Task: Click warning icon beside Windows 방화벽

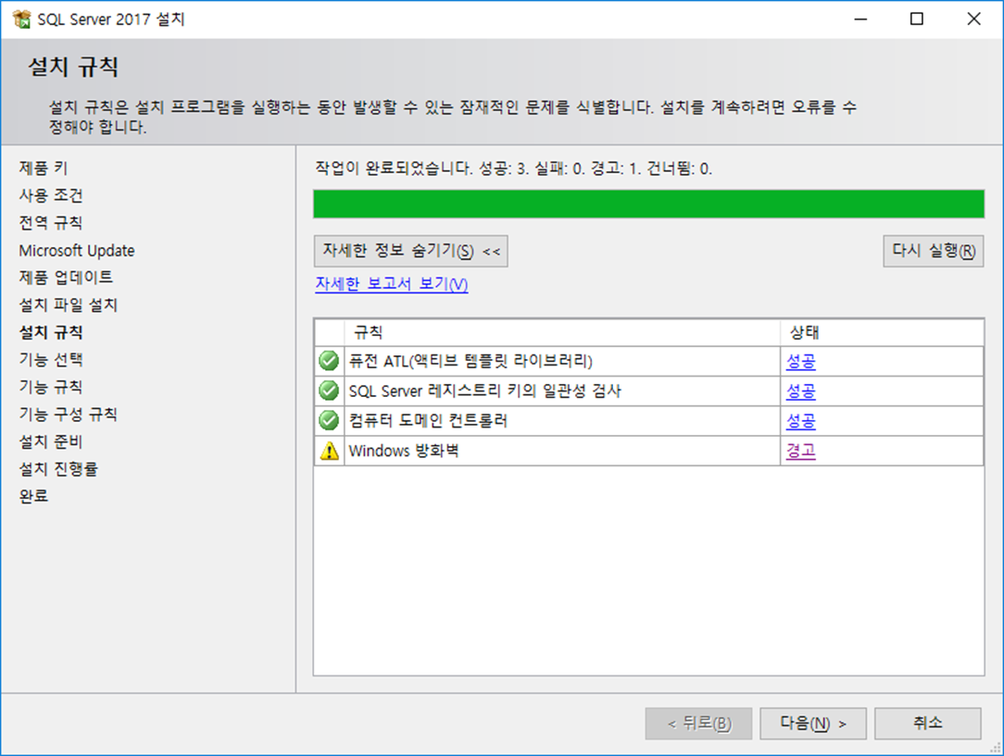Action: (x=329, y=451)
